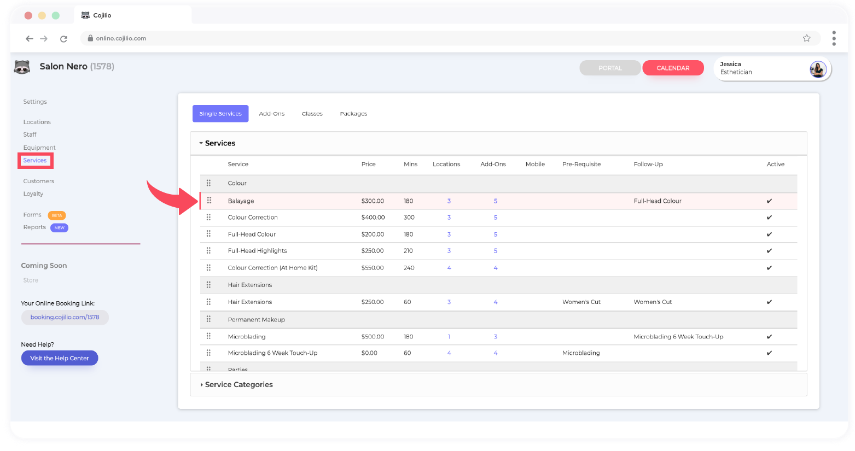Open Forms (beta) in the sidebar
855x451 pixels.
32,215
